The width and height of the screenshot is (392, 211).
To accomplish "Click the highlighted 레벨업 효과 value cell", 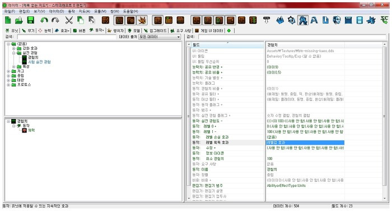I will tap(305, 143).
